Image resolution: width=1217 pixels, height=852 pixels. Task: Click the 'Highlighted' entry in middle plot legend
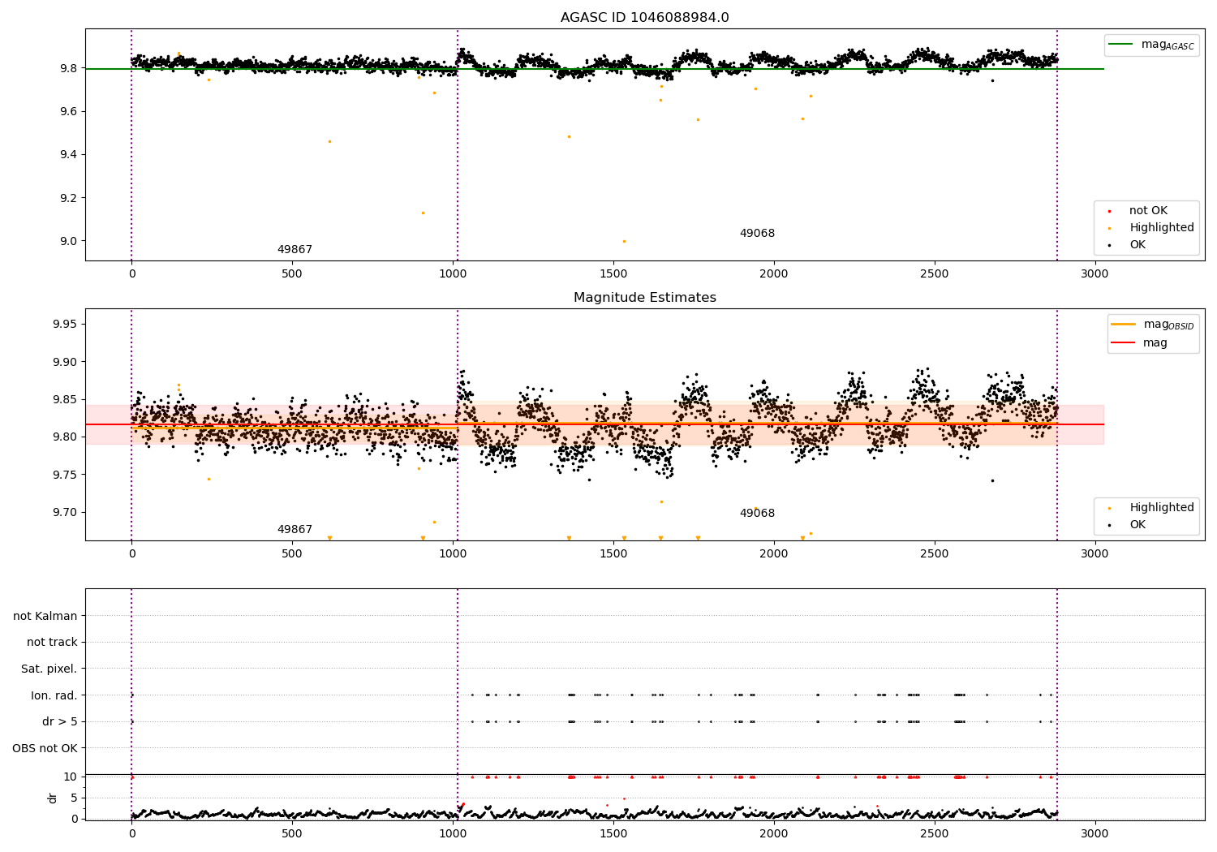1161,508
